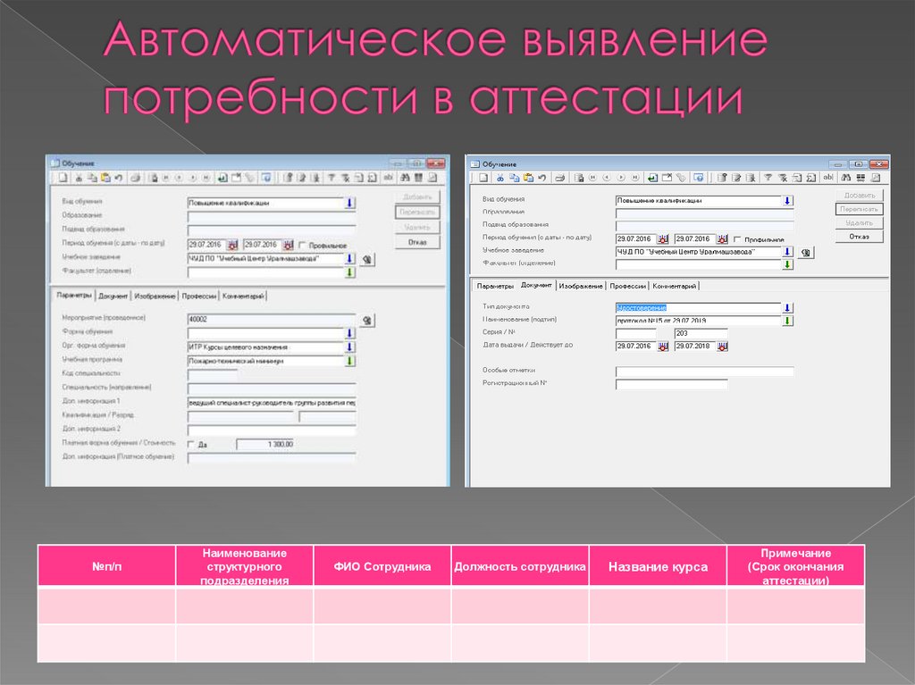915x685 pixels.
Task: Open the Наименование (подтип) dropdown arrow
Action: click(787, 319)
